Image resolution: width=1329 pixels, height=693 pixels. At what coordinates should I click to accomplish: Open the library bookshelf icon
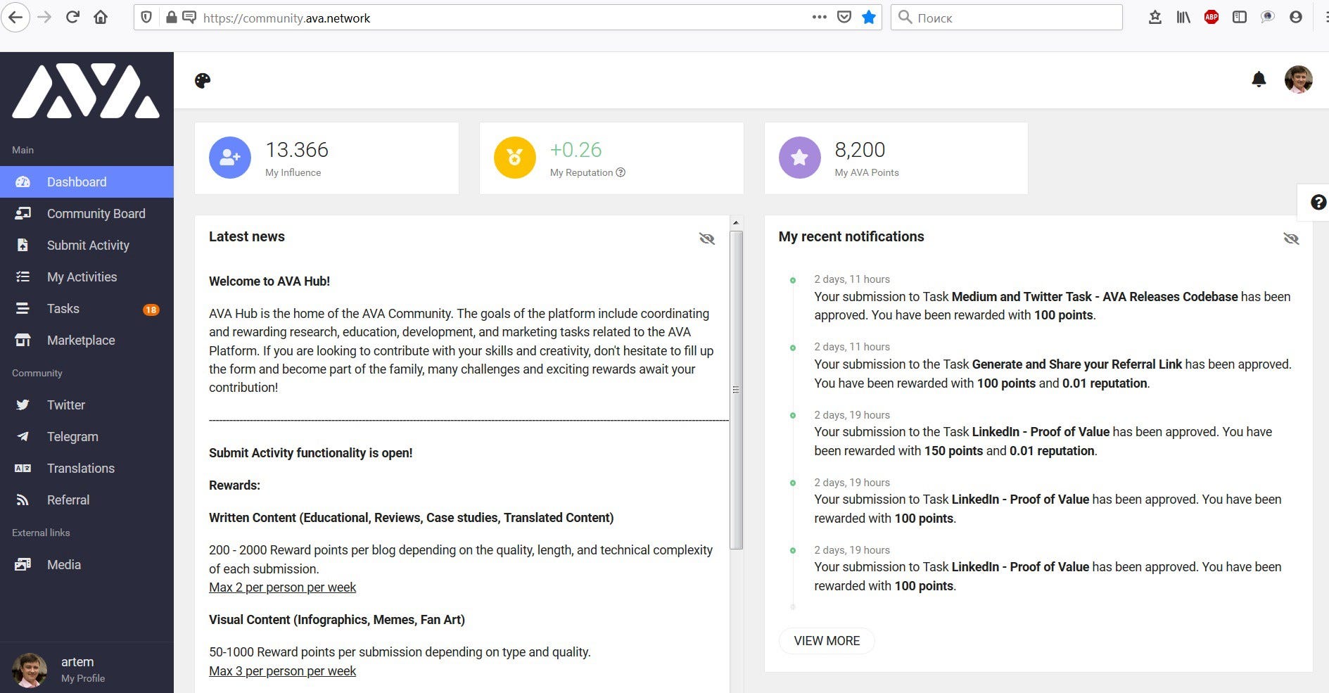tap(1183, 18)
